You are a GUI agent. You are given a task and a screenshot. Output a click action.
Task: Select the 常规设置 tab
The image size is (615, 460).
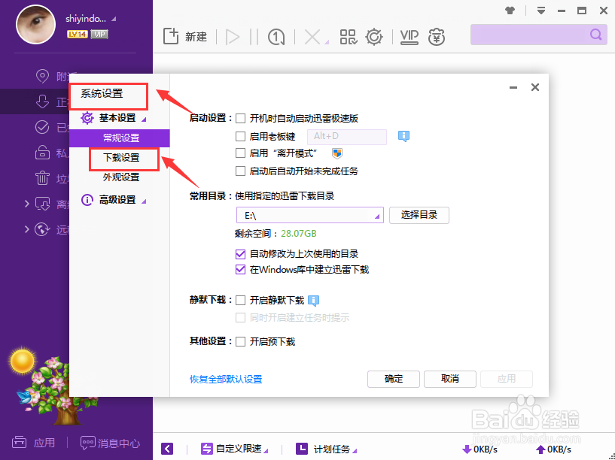(120, 138)
